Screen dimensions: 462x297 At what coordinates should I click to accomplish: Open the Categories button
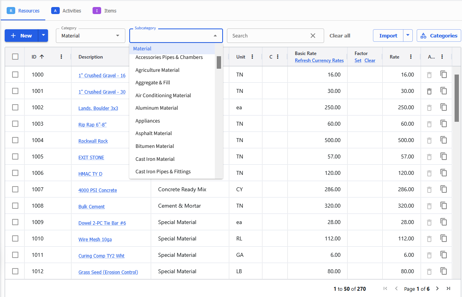click(x=439, y=36)
